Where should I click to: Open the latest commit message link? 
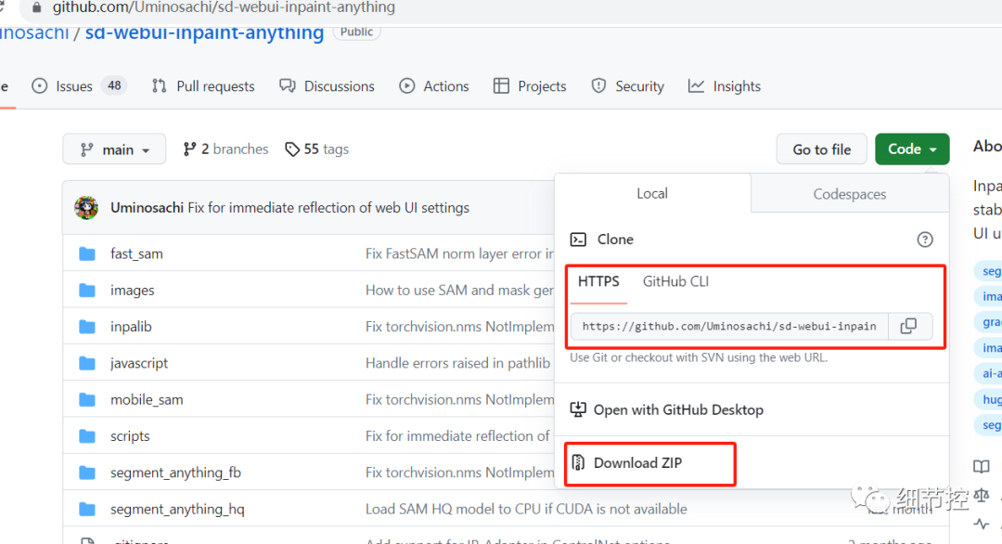pos(328,208)
